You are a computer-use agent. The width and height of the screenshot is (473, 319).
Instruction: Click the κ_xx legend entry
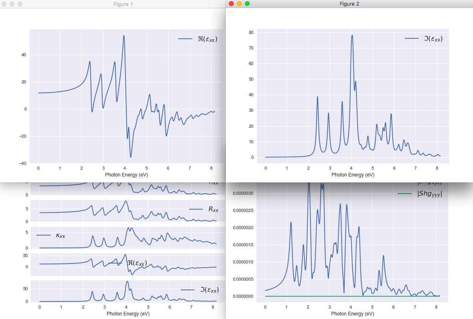[x=60, y=235]
